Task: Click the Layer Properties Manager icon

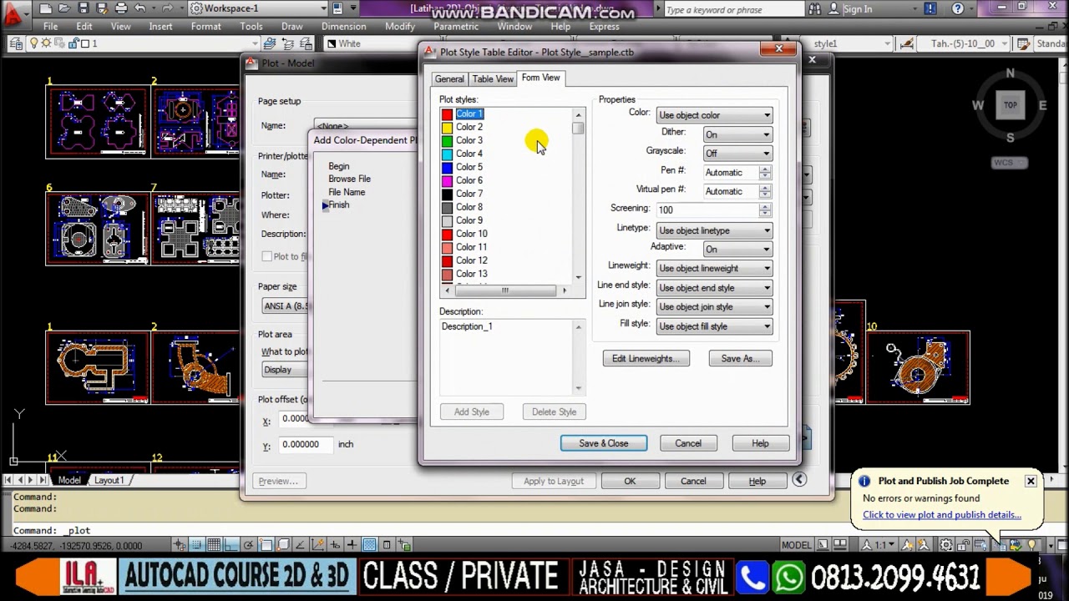Action: pyautogui.click(x=14, y=43)
